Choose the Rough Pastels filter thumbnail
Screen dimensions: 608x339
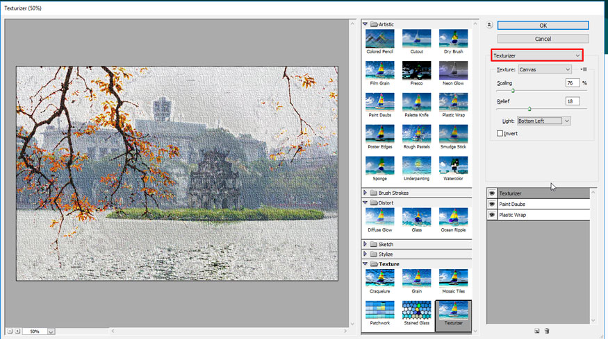point(416,134)
